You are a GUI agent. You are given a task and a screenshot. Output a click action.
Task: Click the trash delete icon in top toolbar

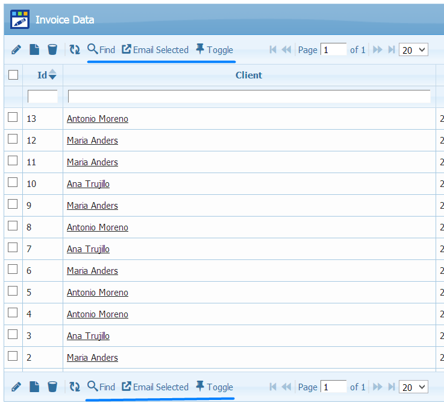[x=52, y=49]
